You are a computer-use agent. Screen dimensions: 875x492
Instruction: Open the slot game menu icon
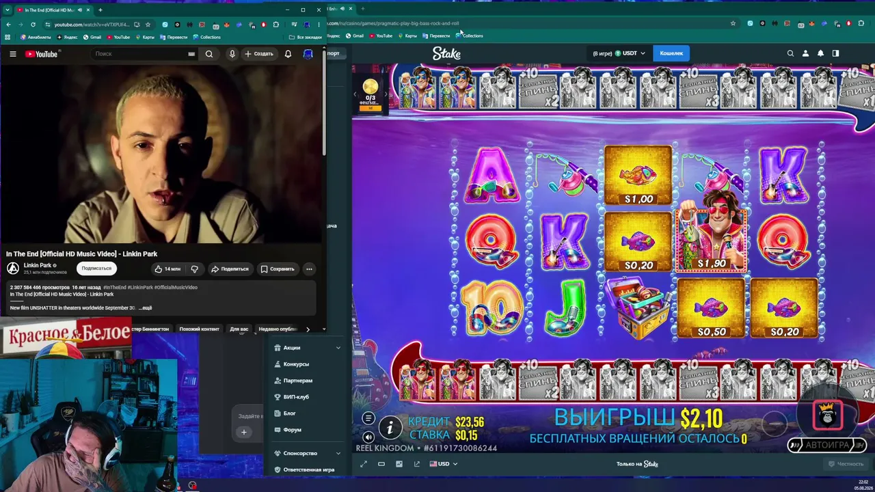pyautogui.click(x=368, y=418)
